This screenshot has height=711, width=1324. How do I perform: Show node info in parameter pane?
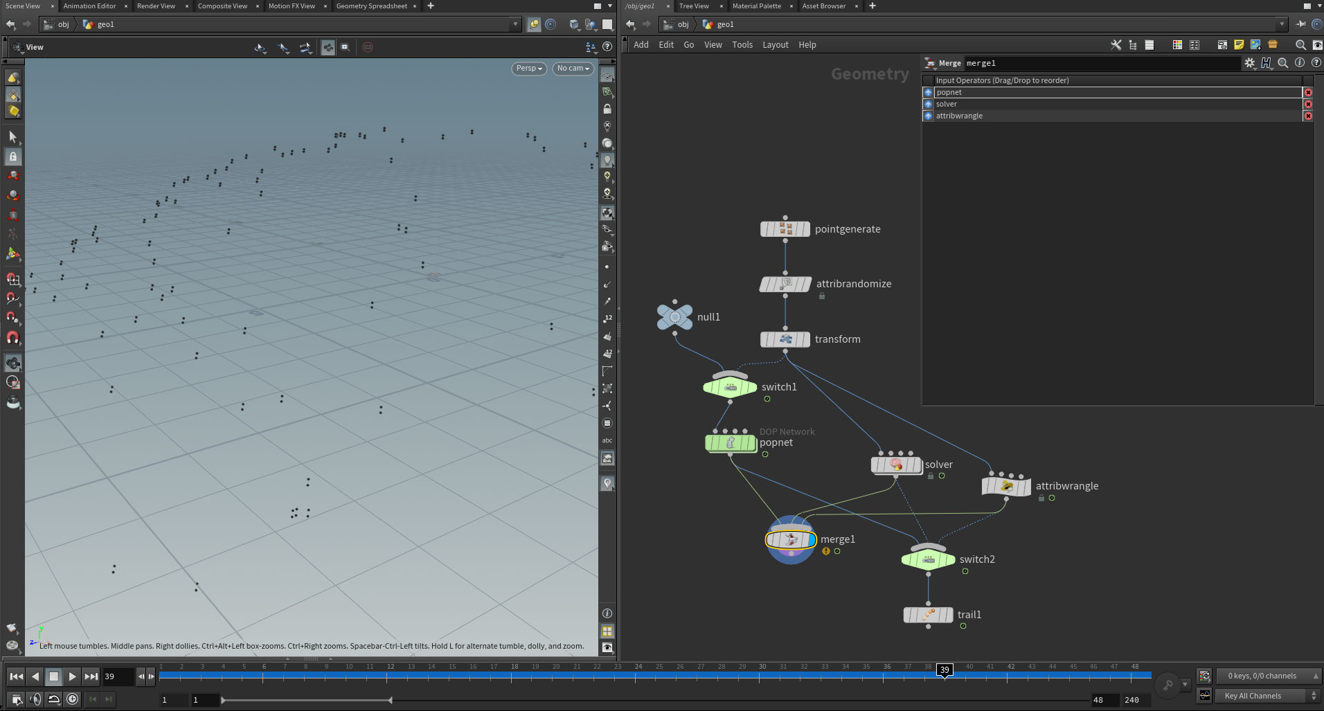(1300, 63)
